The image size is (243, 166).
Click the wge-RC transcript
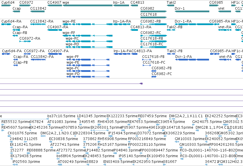(x=89, y=41)
